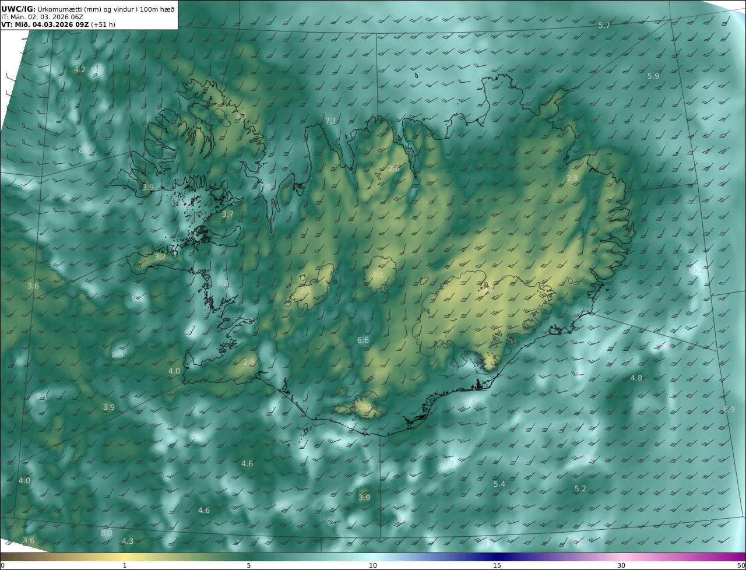
Task: Click the 2.6 value on the map
Action: tap(394, 169)
